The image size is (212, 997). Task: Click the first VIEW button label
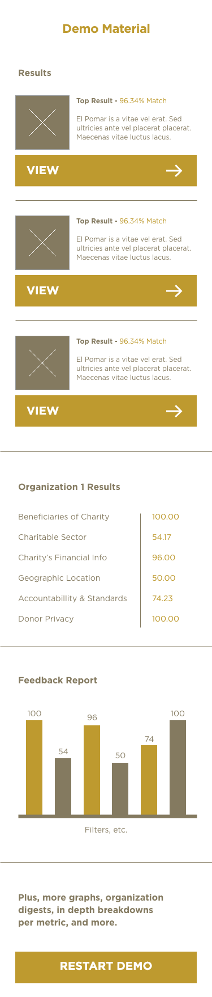43,171
